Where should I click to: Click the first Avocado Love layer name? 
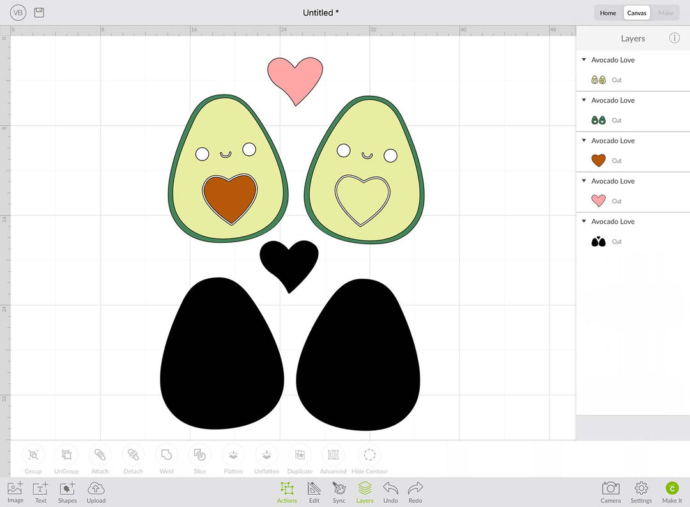pyautogui.click(x=613, y=60)
